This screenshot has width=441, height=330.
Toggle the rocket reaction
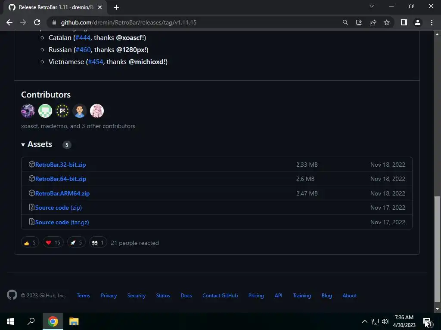pos(76,243)
